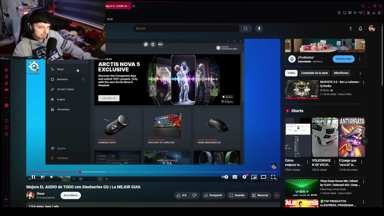This screenshot has height=216, width=384.
Task: Click the browser pinboard pin icon
Action: [x=339, y=13]
